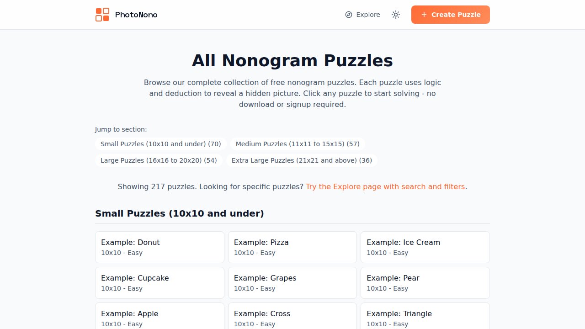Start the Example: Pear puzzle
The width and height of the screenshot is (585, 329).
[x=425, y=283]
